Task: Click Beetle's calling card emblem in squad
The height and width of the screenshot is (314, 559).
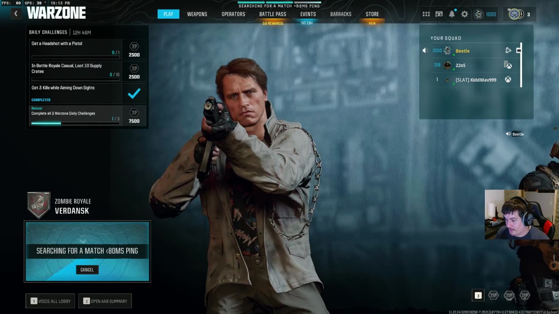Action: pos(447,51)
